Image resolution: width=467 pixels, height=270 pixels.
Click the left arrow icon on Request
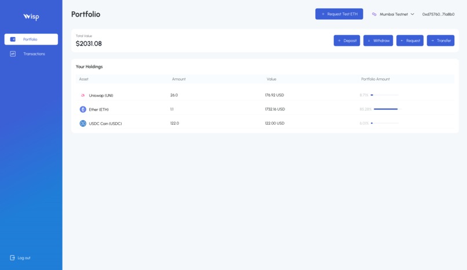[x=402, y=41]
